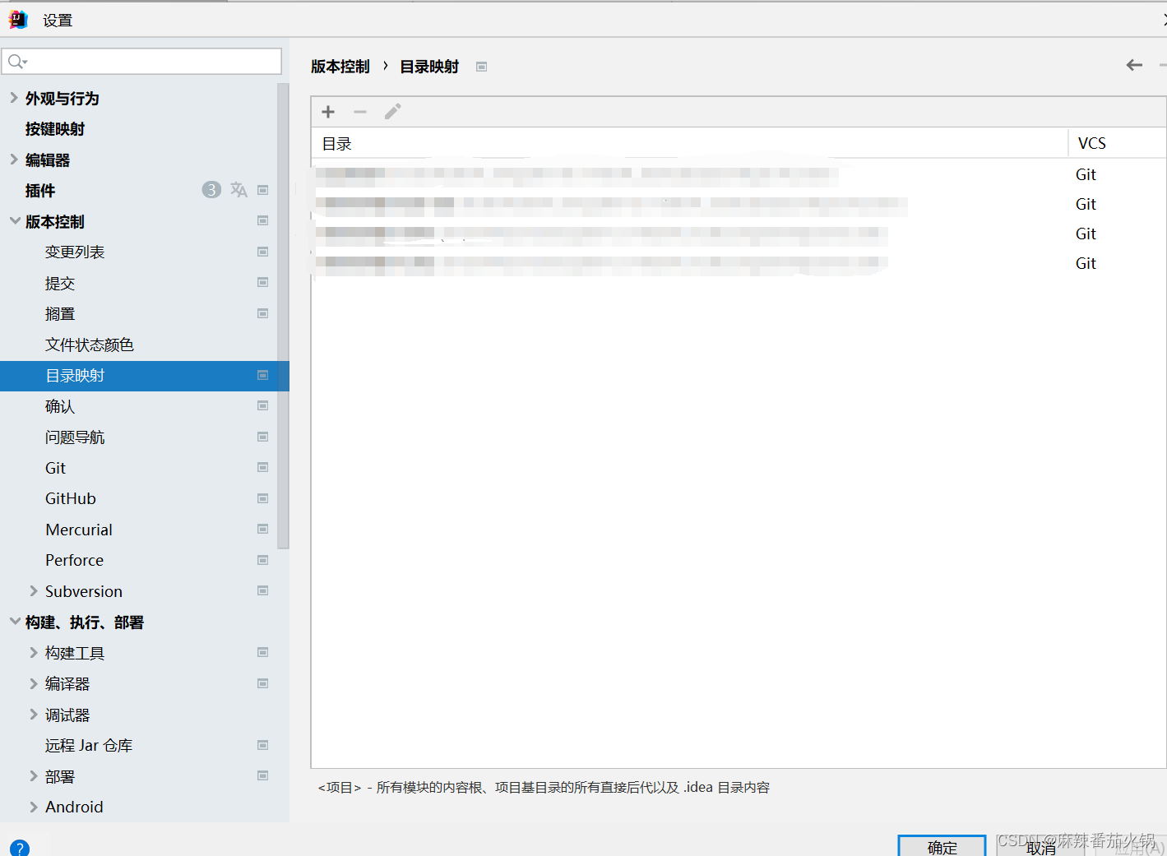Open the 版本控制 breadcrumb

point(340,67)
